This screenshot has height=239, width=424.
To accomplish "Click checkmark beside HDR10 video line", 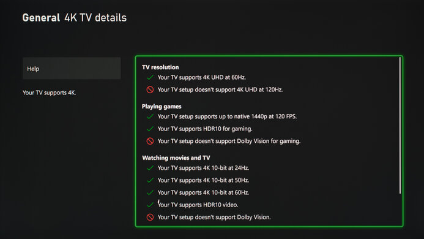I will 150,205.
